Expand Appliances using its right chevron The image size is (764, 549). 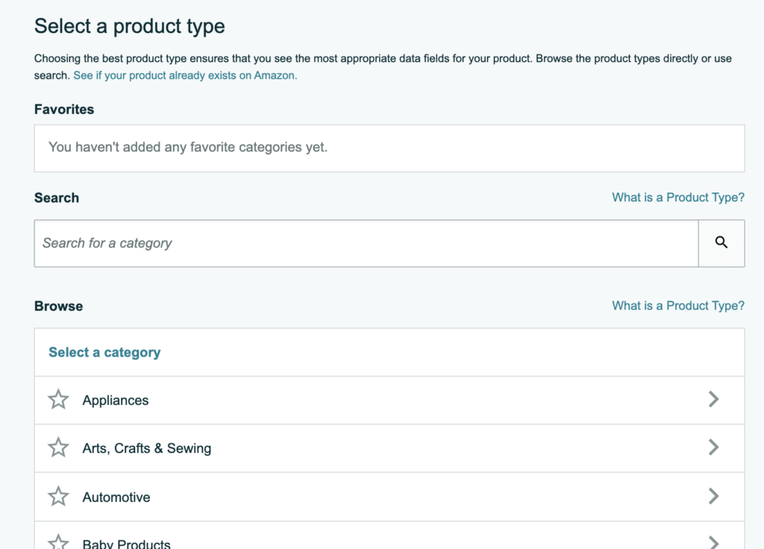pos(713,400)
